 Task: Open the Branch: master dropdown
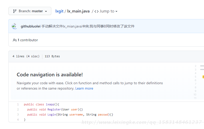(x=30, y=11)
